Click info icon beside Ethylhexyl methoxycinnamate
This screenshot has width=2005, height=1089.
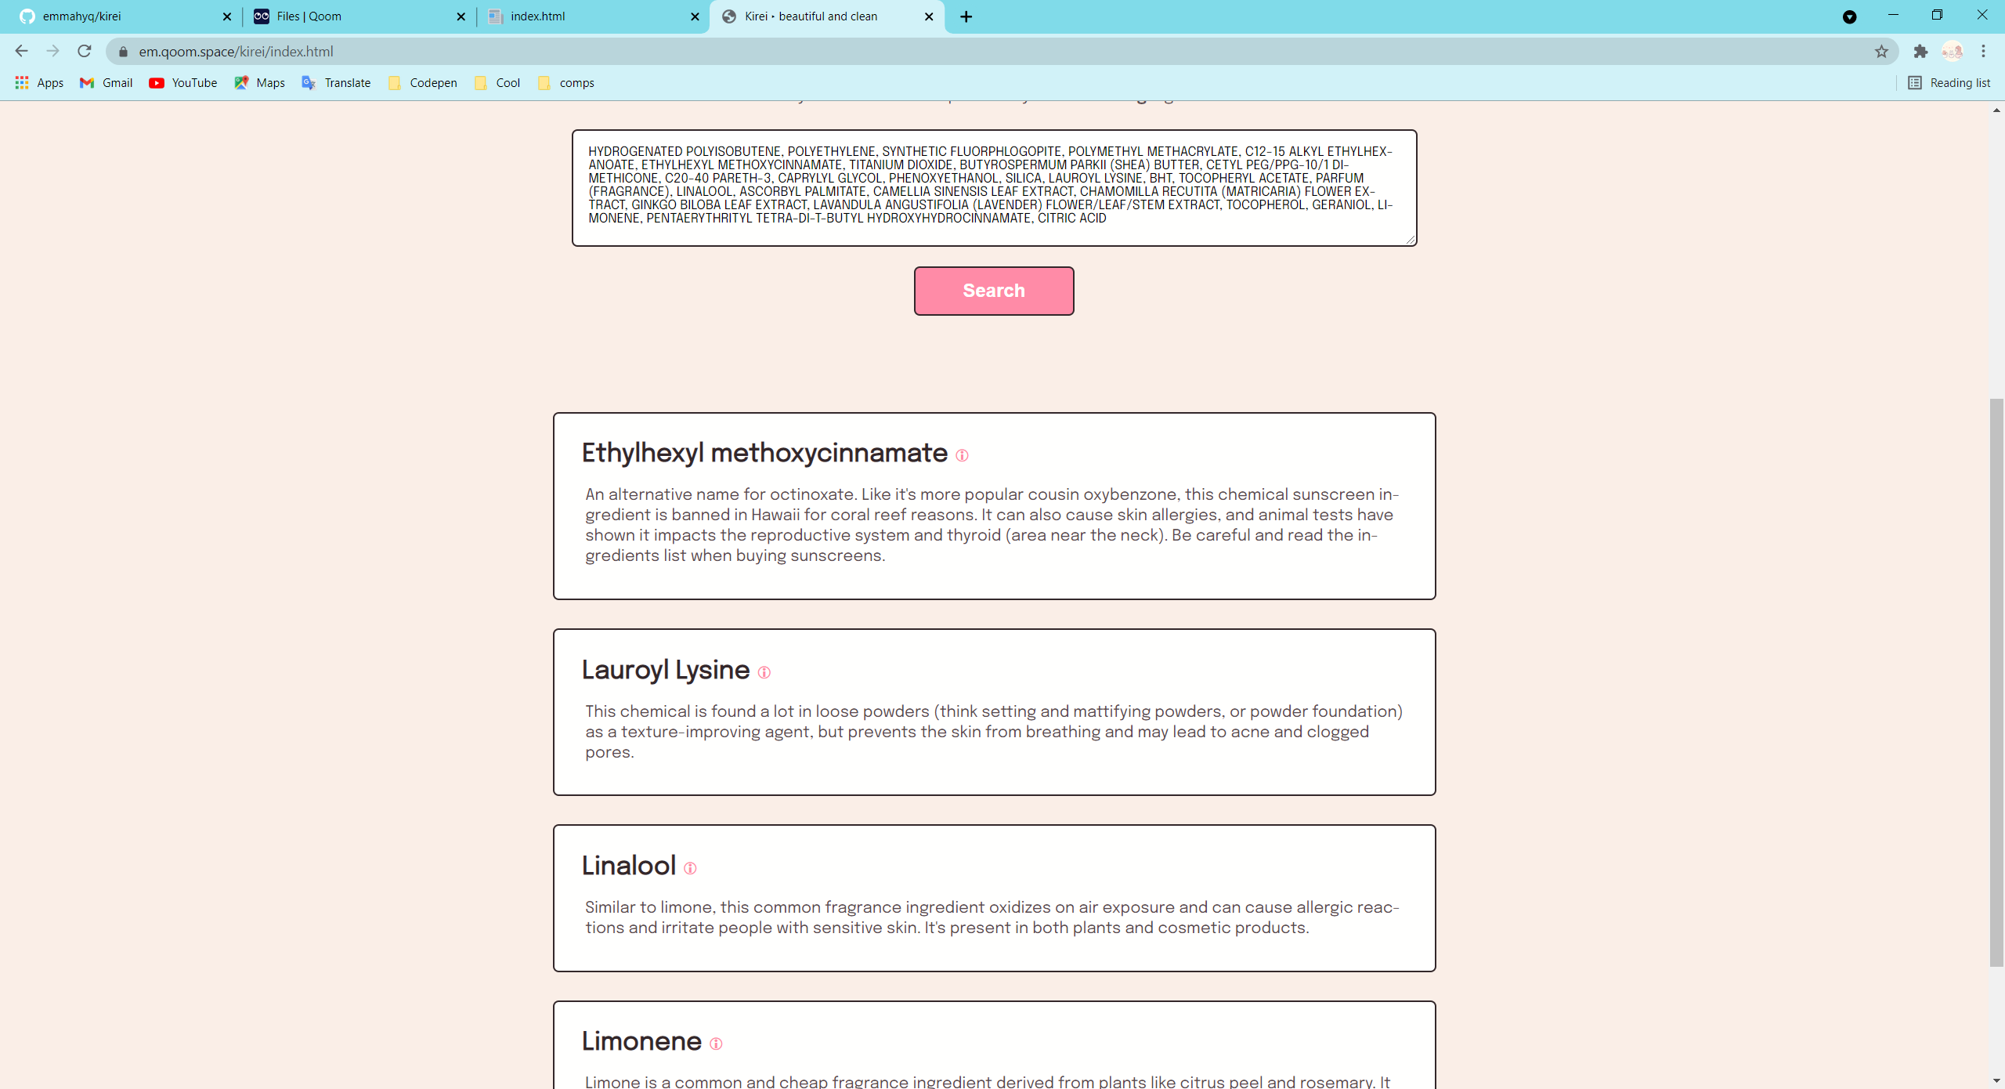962,456
